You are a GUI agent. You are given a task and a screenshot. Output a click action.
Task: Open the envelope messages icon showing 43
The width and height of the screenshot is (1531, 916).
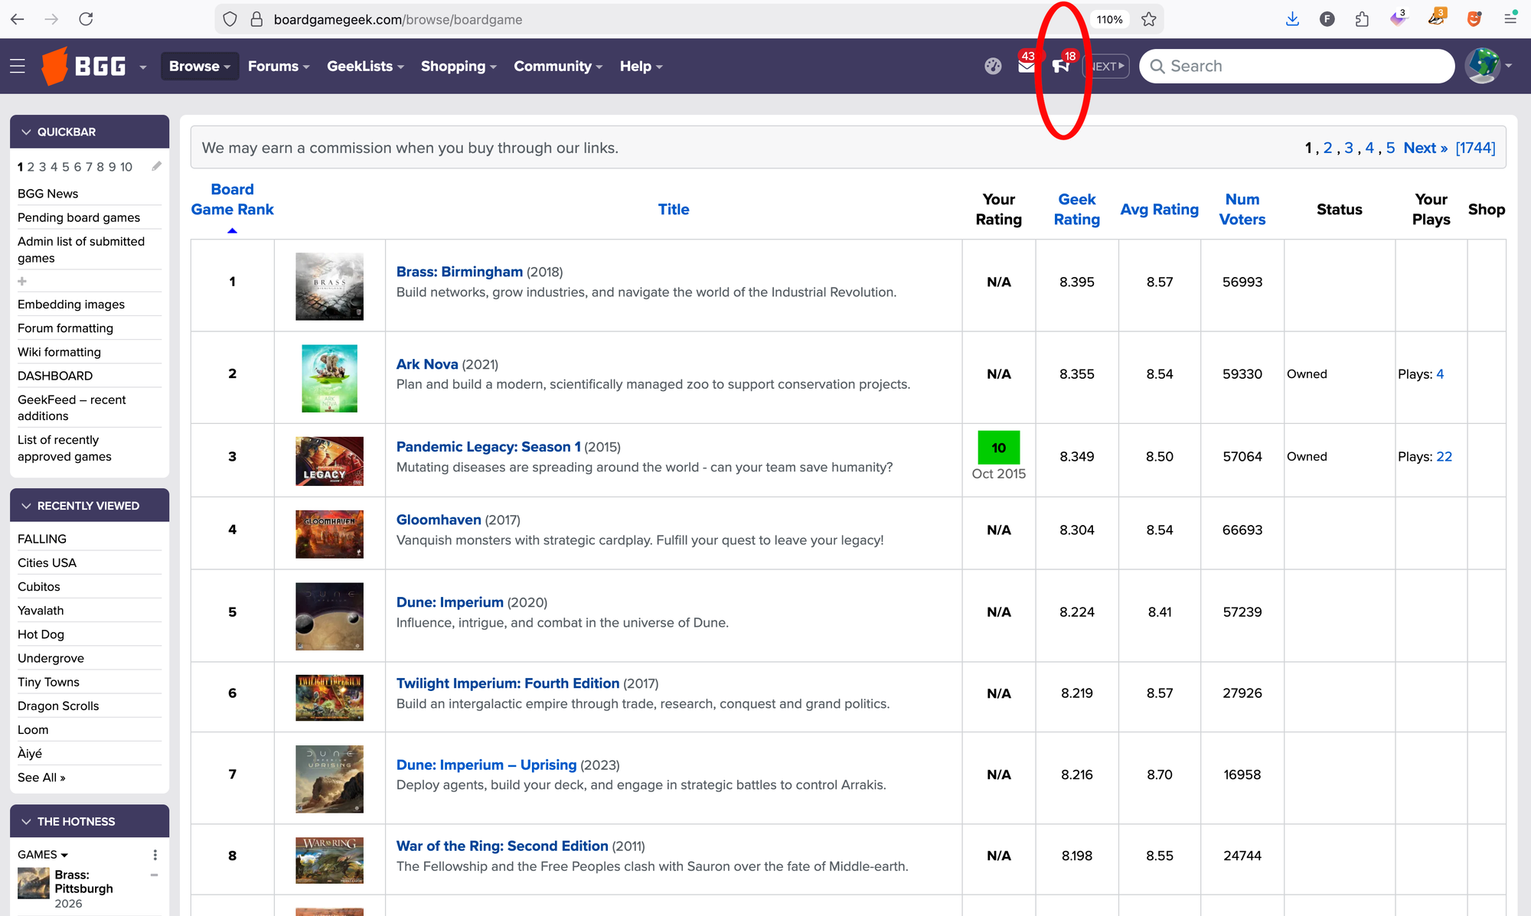[x=1026, y=67]
